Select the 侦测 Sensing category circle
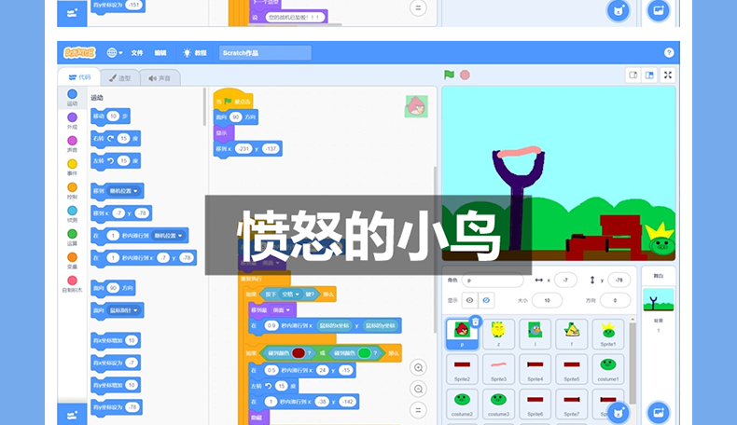This screenshot has width=737, height=425. click(x=72, y=211)
